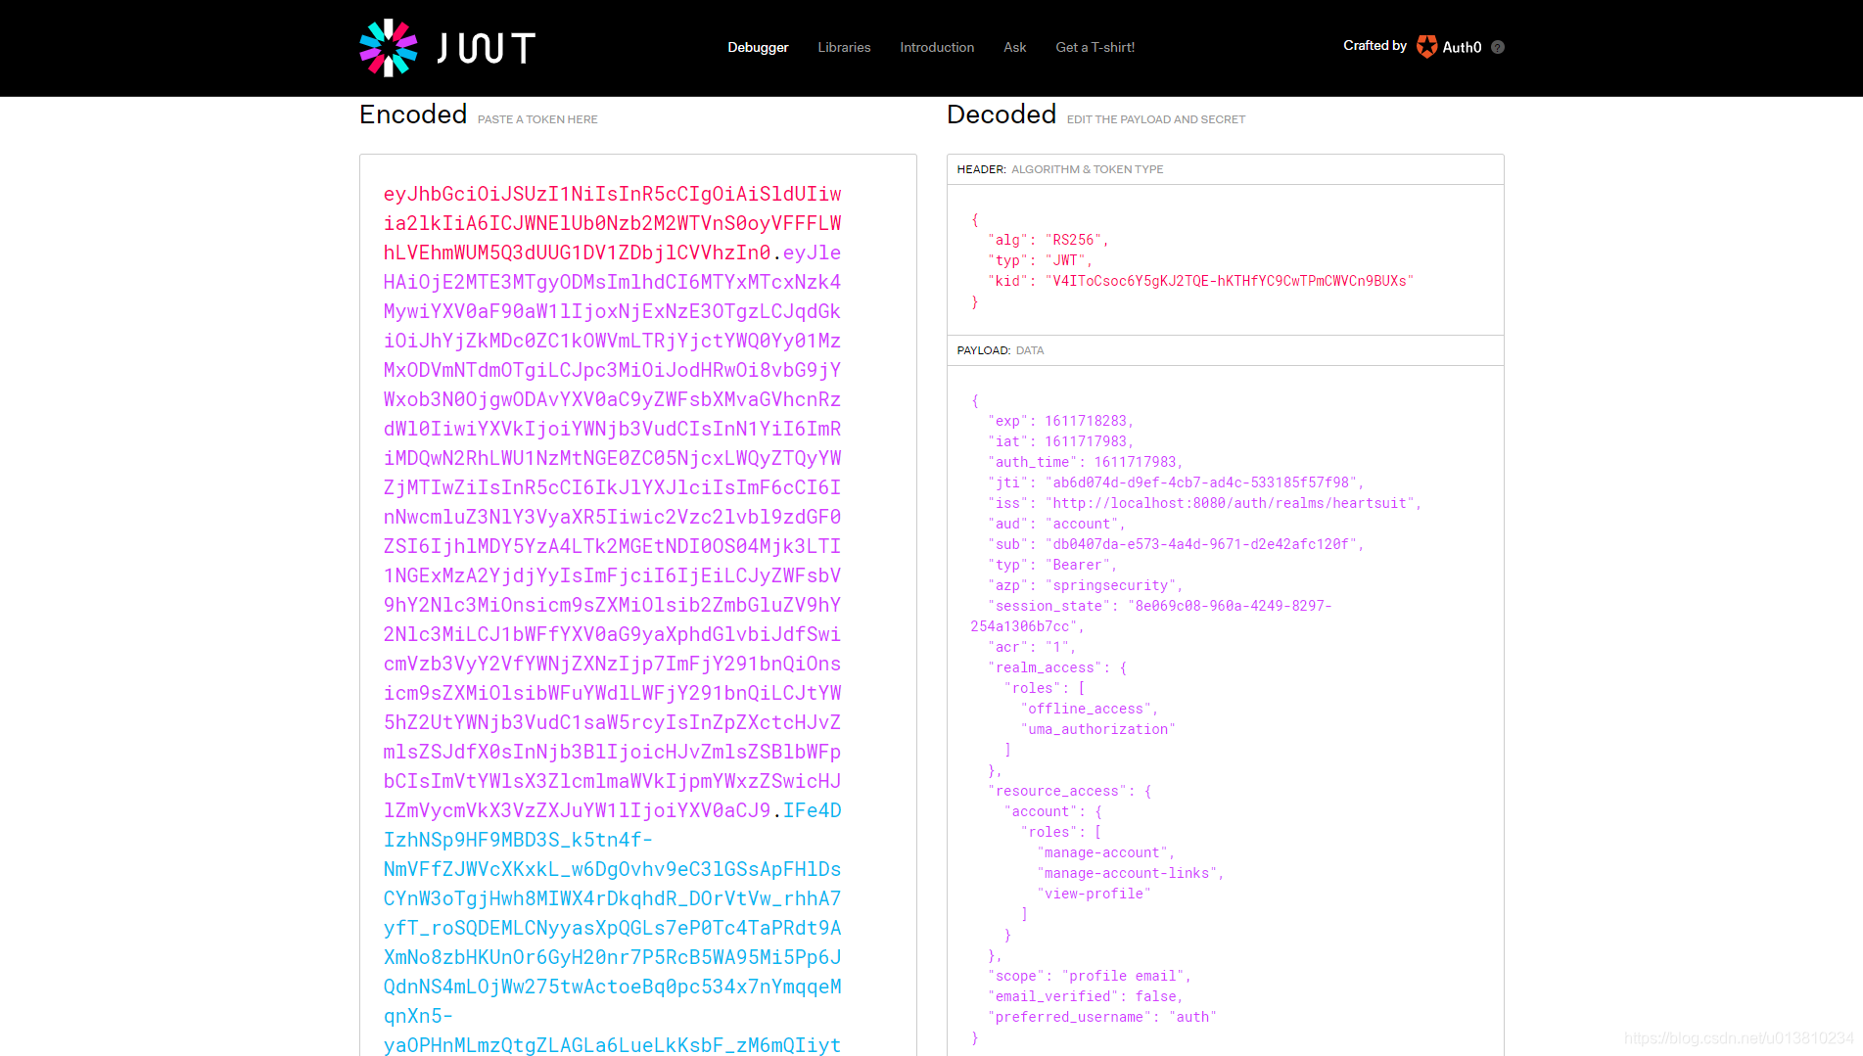Click the "manage-account-links" role
1863x1056 pixels.
tap(1127, 873)
